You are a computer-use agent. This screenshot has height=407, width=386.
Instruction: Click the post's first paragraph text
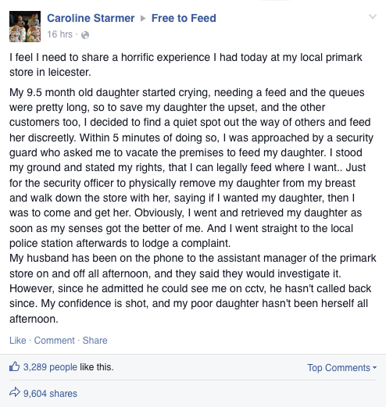pos(186,65)
